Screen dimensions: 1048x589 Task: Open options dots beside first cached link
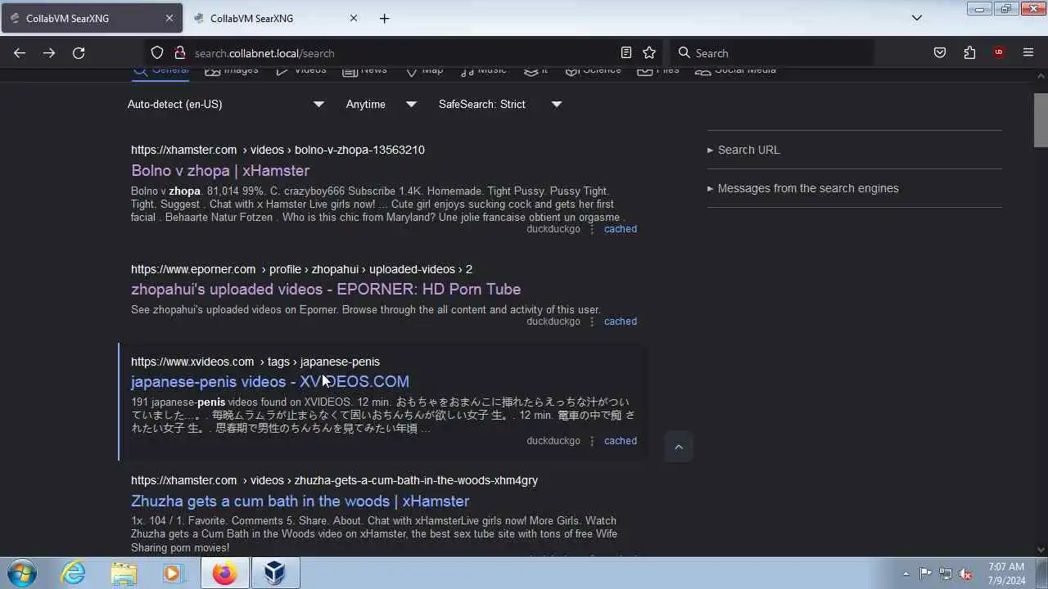coord(592,229)
